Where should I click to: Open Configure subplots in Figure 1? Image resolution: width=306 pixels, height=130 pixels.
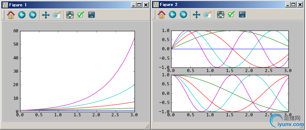[x=70, y=15]
